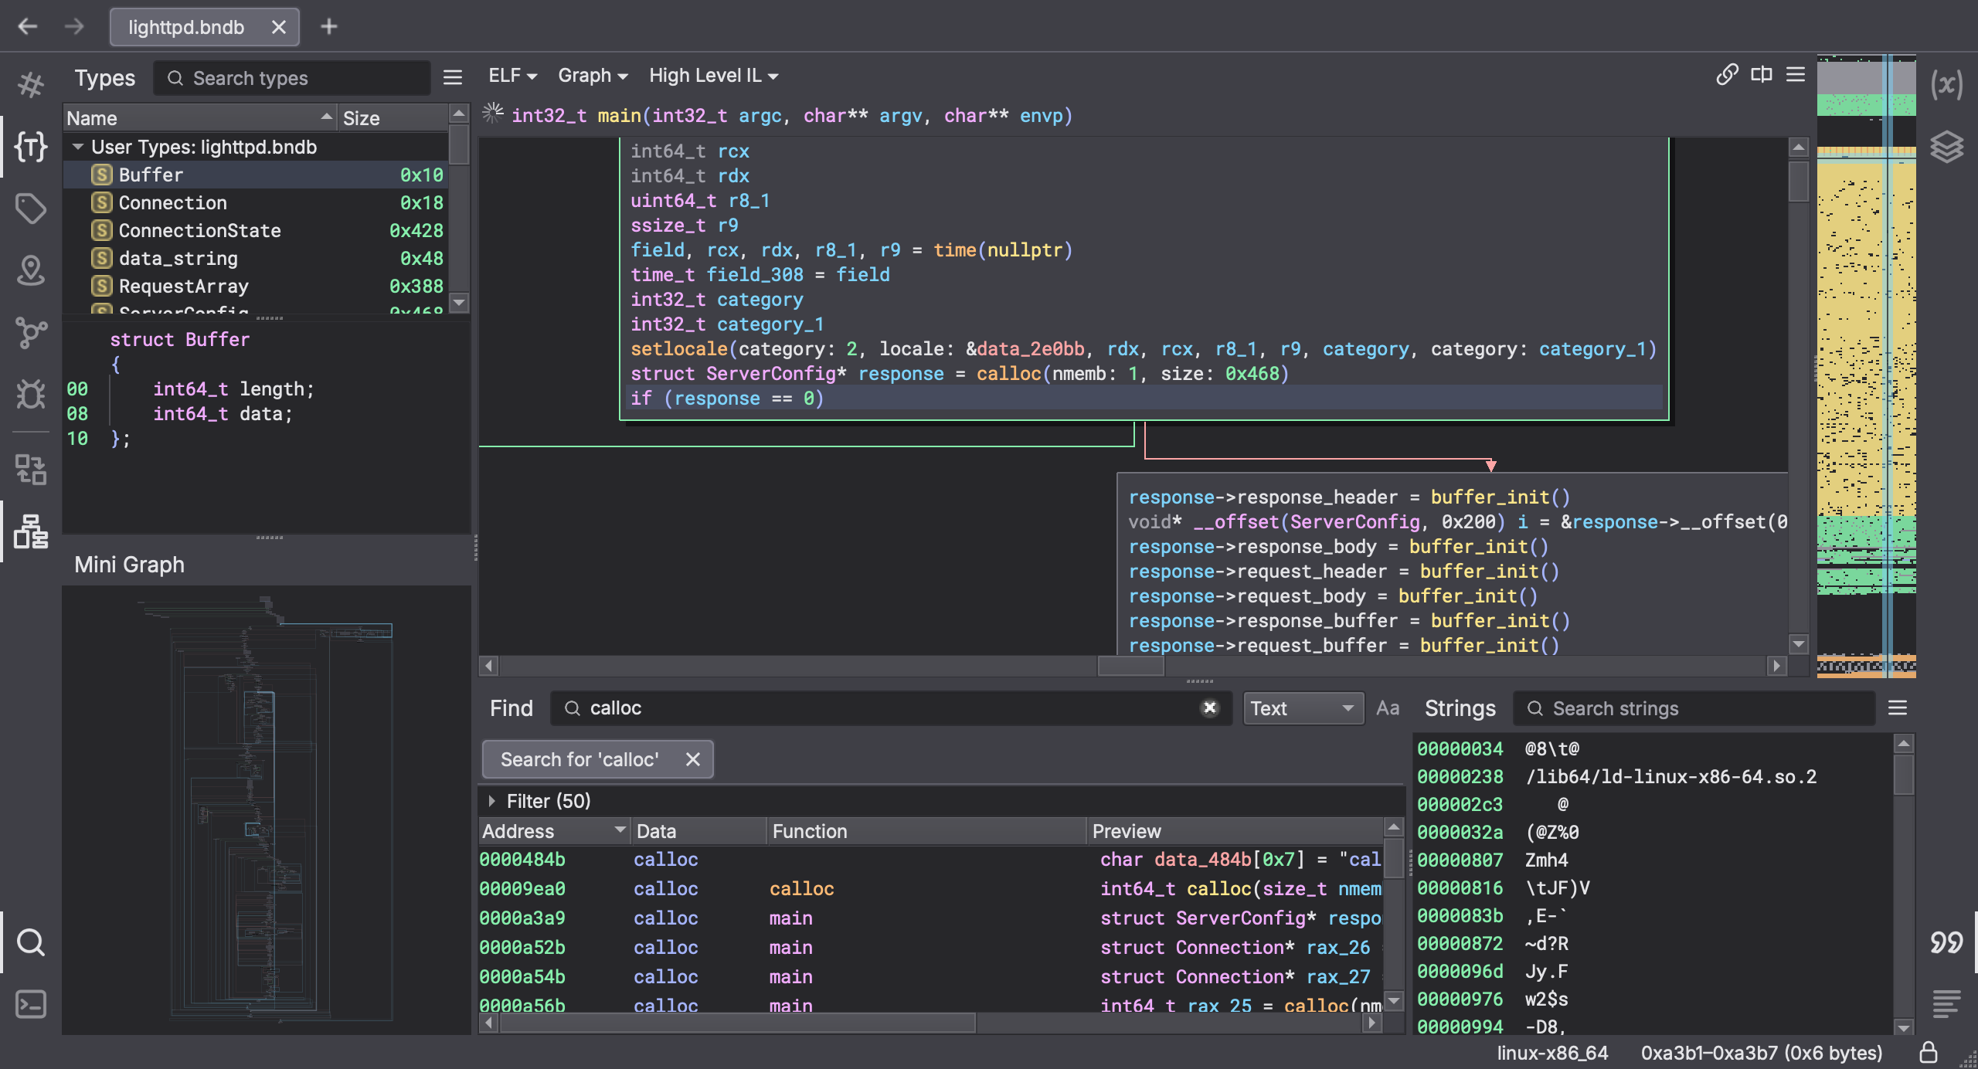This screenshot has width=1978, height=1069.
Task: Open the Search sidebar icon
Action: pos(30,942)
